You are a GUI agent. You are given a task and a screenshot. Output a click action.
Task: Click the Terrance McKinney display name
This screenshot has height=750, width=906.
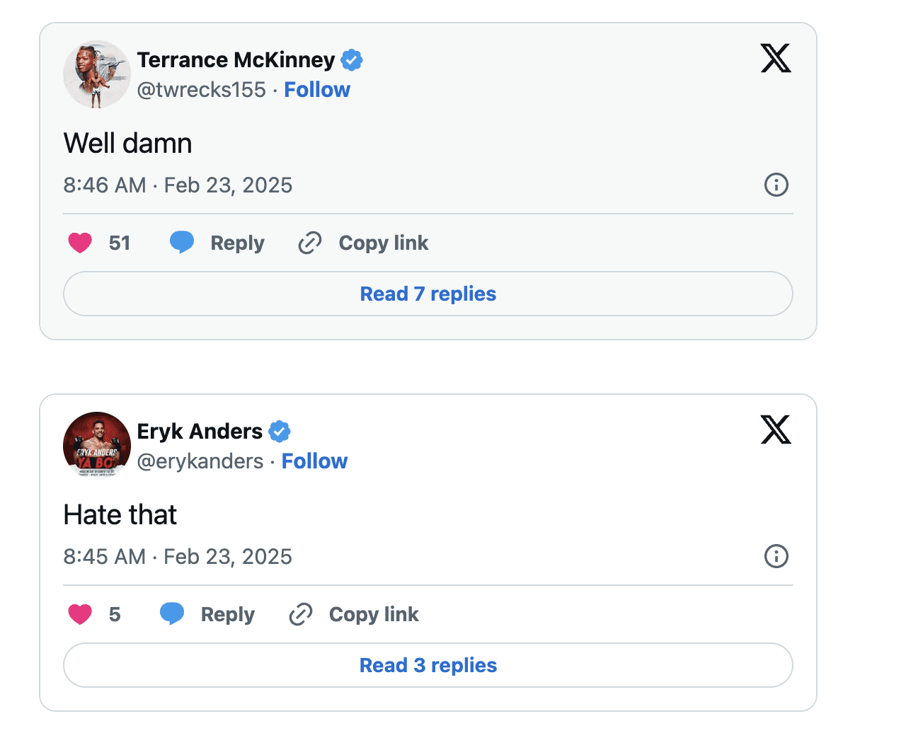pos(236,60)
